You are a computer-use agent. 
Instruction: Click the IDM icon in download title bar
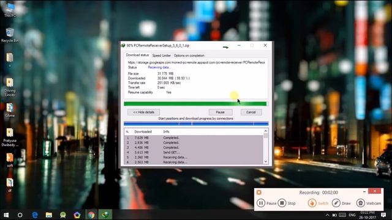click(123, 45)
